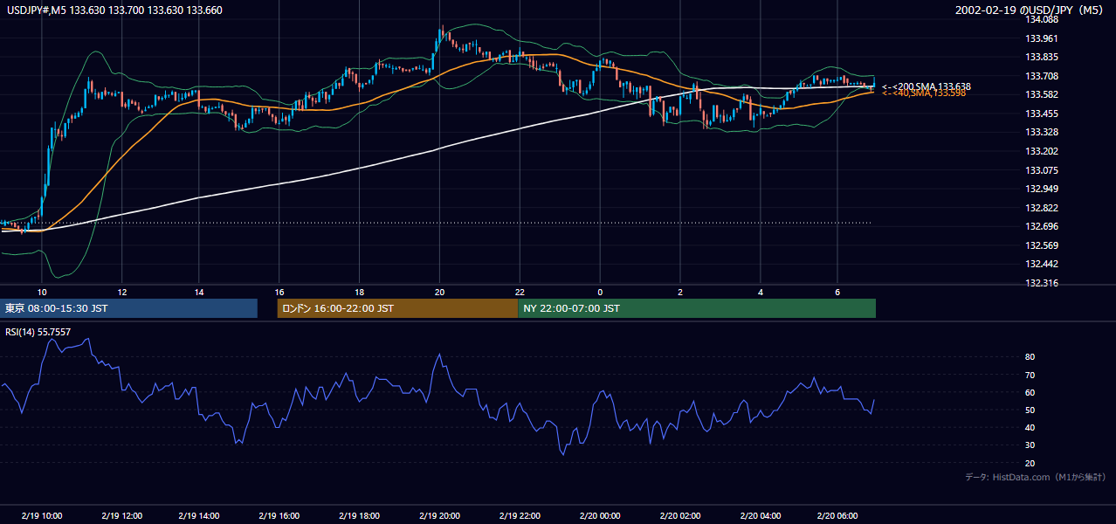The image size is (1116, 524).
Task: Click the 132.949 price axis label
Action: (x=1043, y=189)
